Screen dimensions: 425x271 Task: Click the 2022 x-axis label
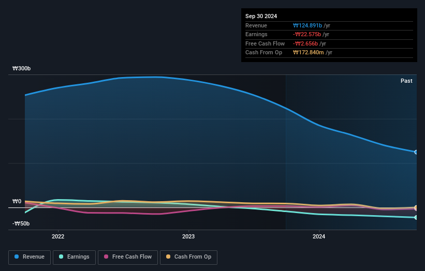click(x=58, y=236)
